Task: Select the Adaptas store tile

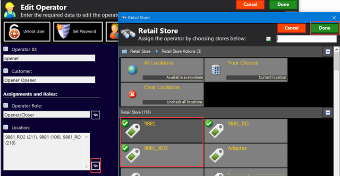Action: click(246, 155)
